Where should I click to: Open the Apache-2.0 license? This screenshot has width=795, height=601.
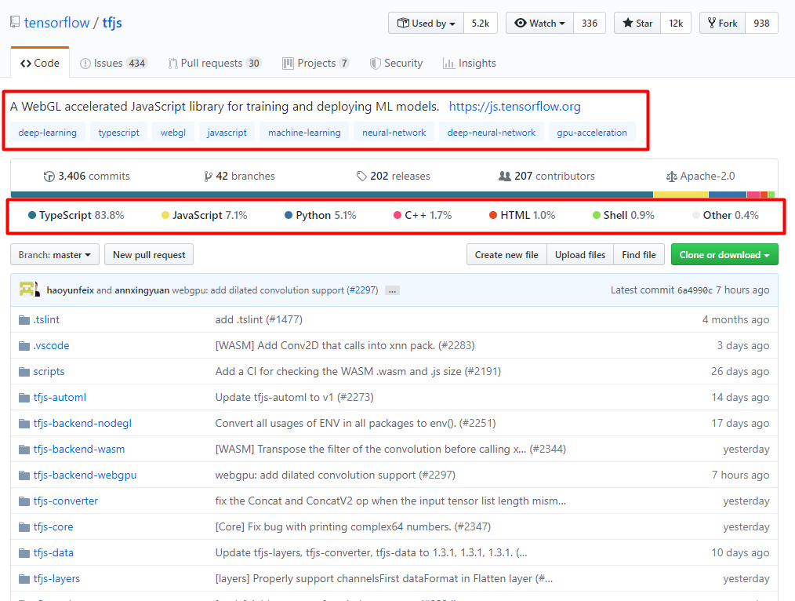[x=701, y=176]
